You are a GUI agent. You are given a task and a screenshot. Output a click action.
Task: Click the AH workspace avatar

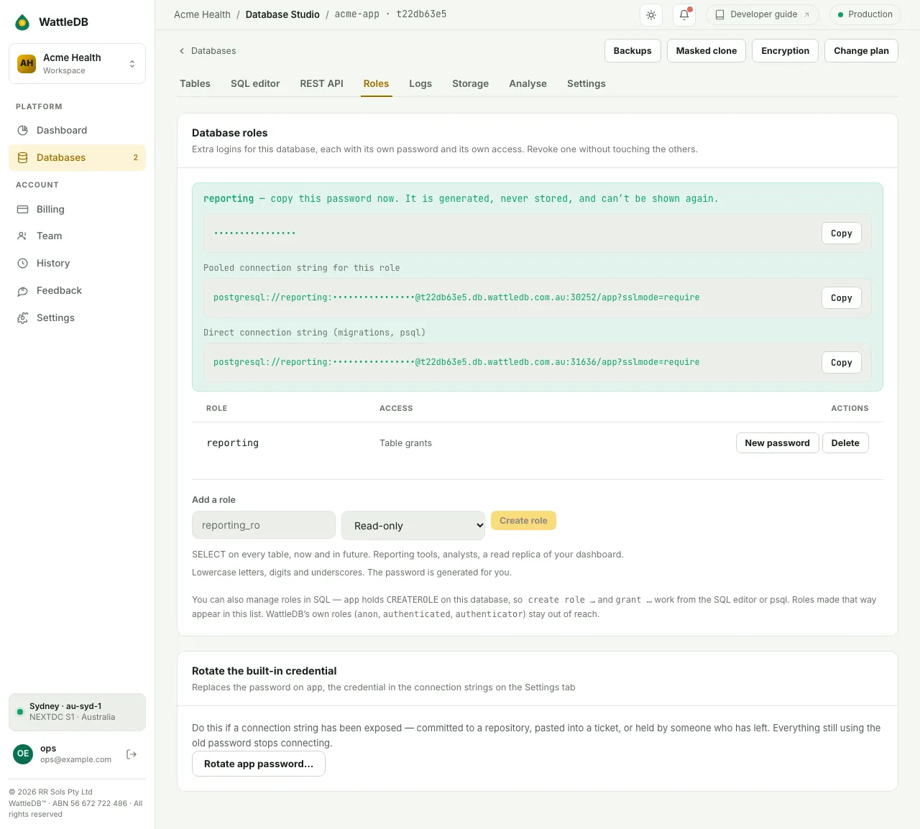click(27, 63)
